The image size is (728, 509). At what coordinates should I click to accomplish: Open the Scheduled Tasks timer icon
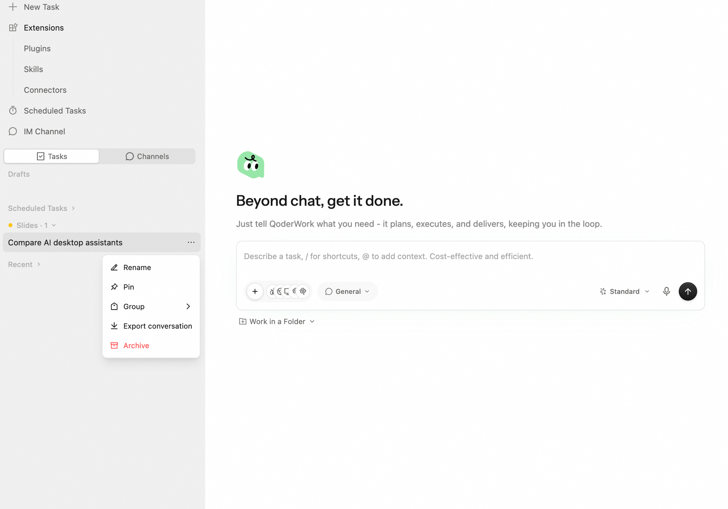tap(13, 111)
